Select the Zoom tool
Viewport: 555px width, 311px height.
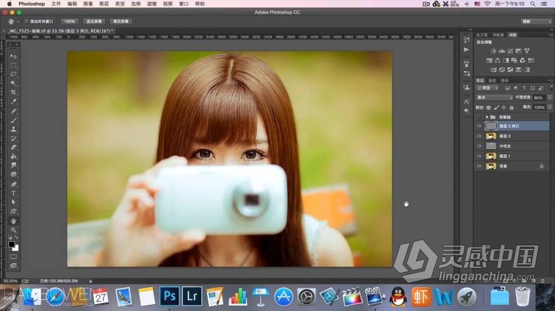(x=14, y=230)
